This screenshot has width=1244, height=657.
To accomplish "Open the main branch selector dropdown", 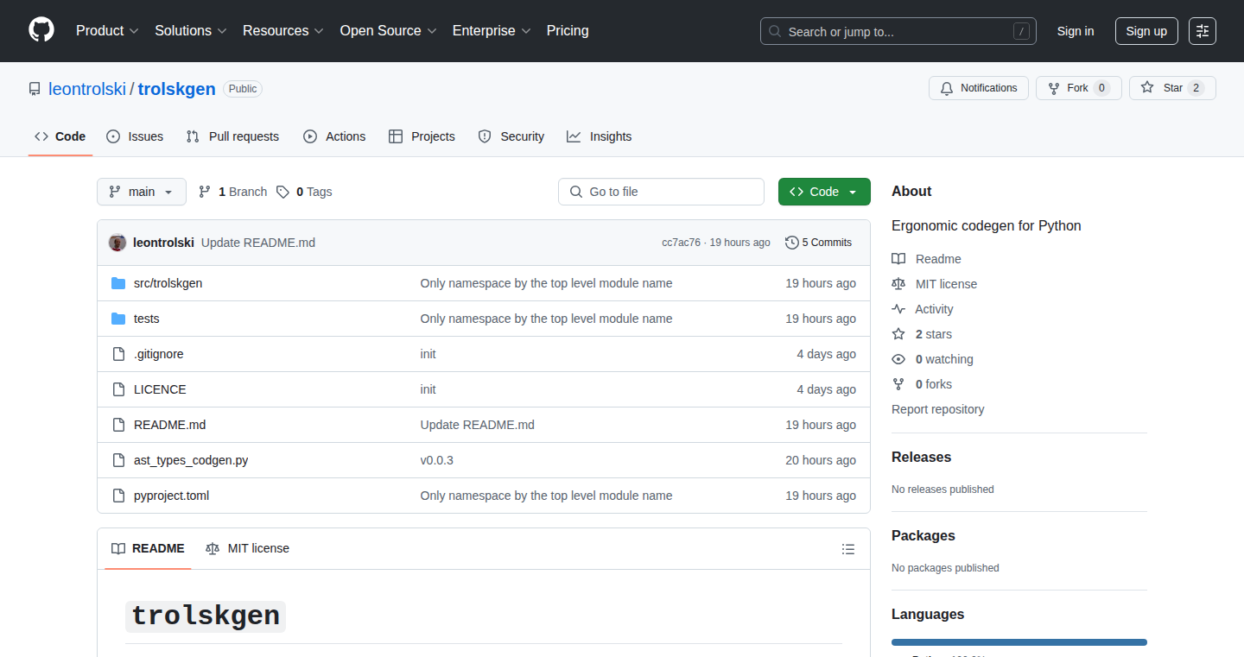I will point(142,192).
